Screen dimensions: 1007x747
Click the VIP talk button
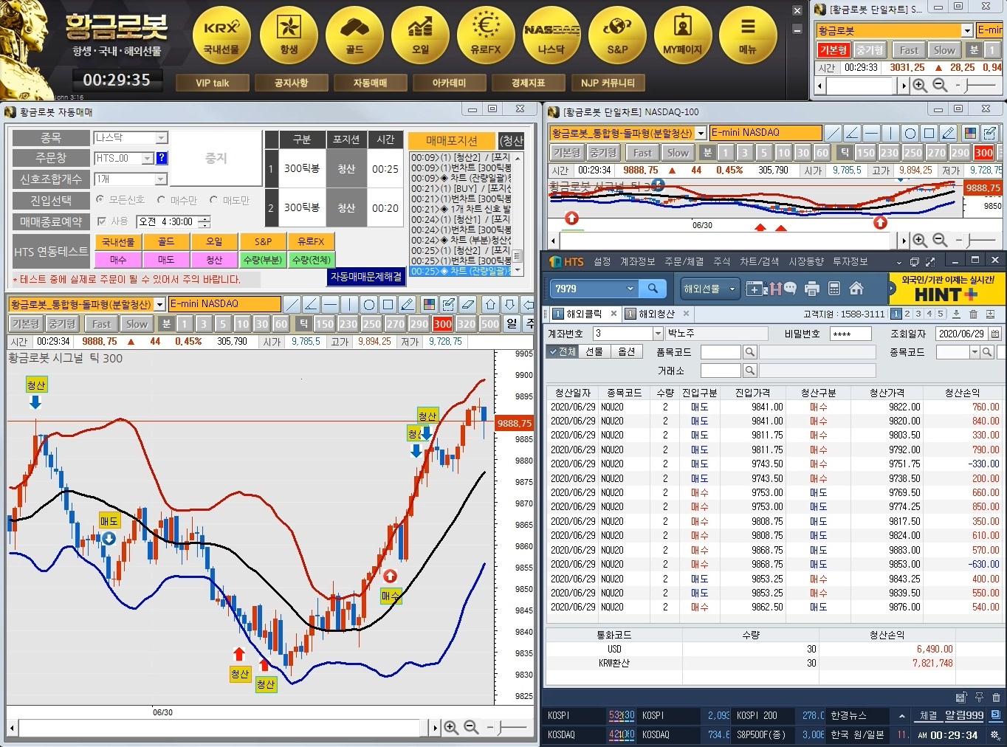pyautogui.click(x=213, y=83)
